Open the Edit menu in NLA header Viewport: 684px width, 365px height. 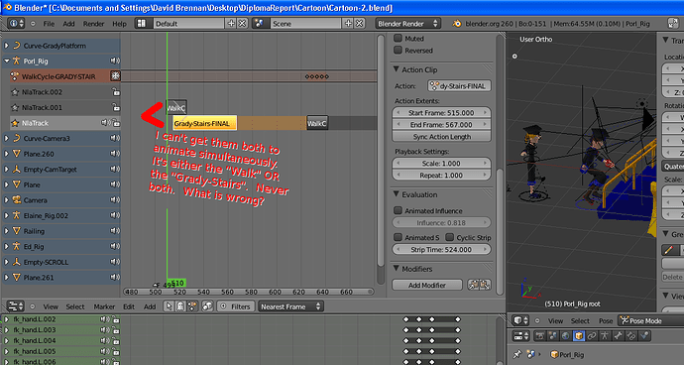[129, 306]
